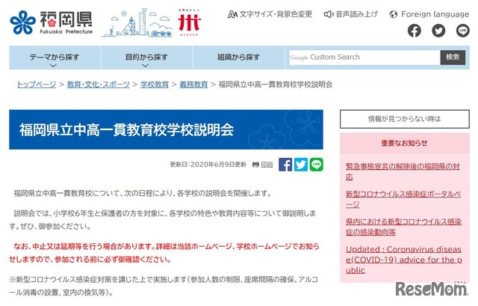Open the header YouTube icon
Image resolution: width=478 pixels, height=306 pixels.
tap(462, 31)
